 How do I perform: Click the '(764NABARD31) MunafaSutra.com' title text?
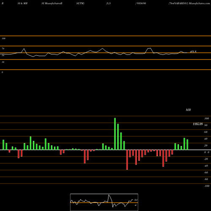[189, 3]
